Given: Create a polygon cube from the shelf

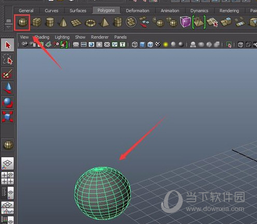Looking at the screenshot, I should [x=36, y=22].
